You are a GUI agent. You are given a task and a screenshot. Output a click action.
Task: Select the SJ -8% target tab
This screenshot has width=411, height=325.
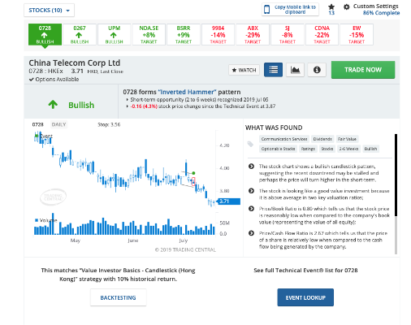point(288,34)
